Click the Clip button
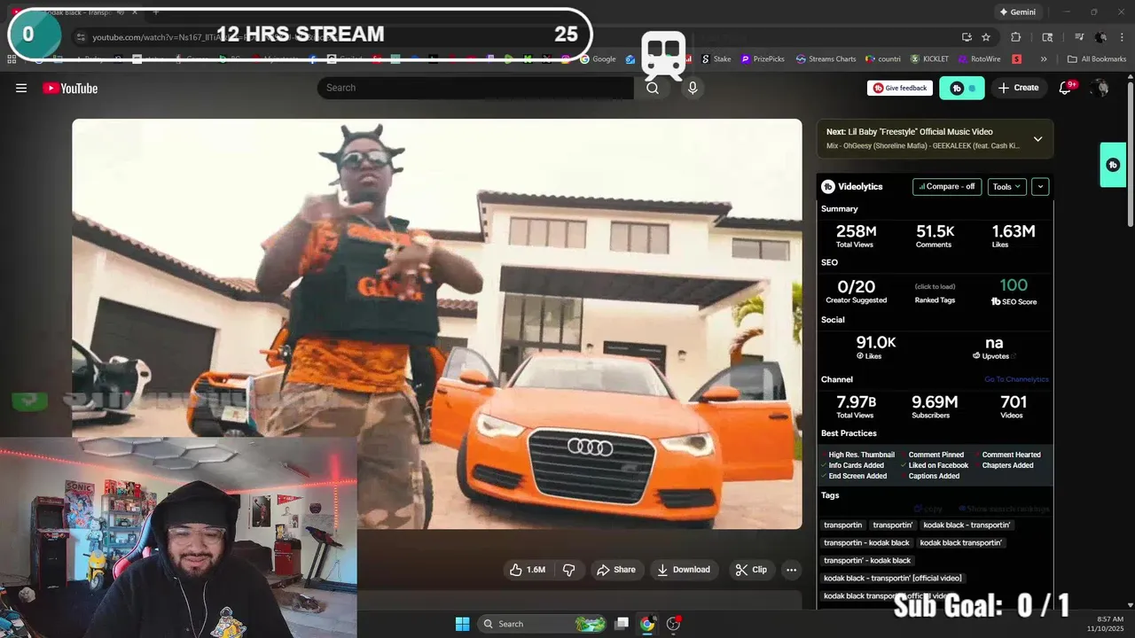The height and width of the screenshot is (638, 1135). [751, 570]
